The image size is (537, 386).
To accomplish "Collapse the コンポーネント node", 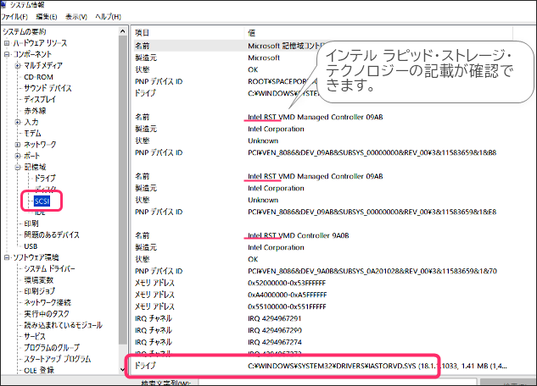I will (x=7, y=54).
